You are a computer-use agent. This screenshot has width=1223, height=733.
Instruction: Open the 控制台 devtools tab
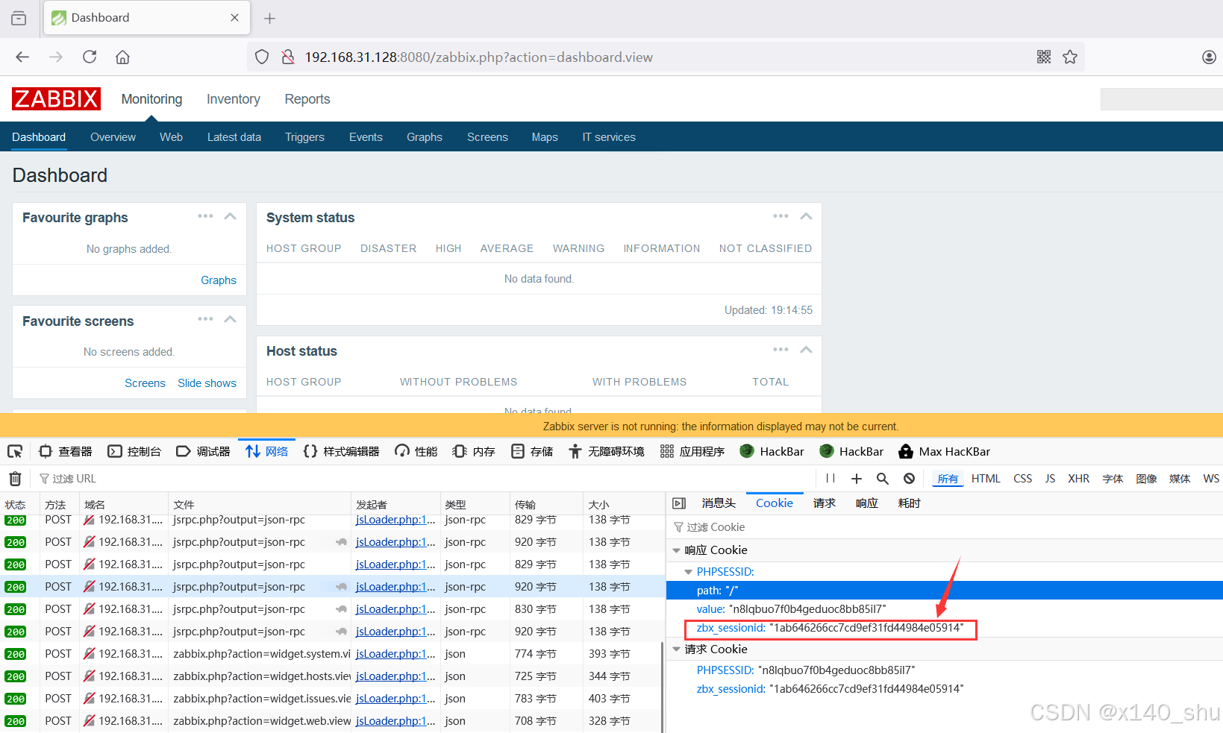click(x=134, y=451)
